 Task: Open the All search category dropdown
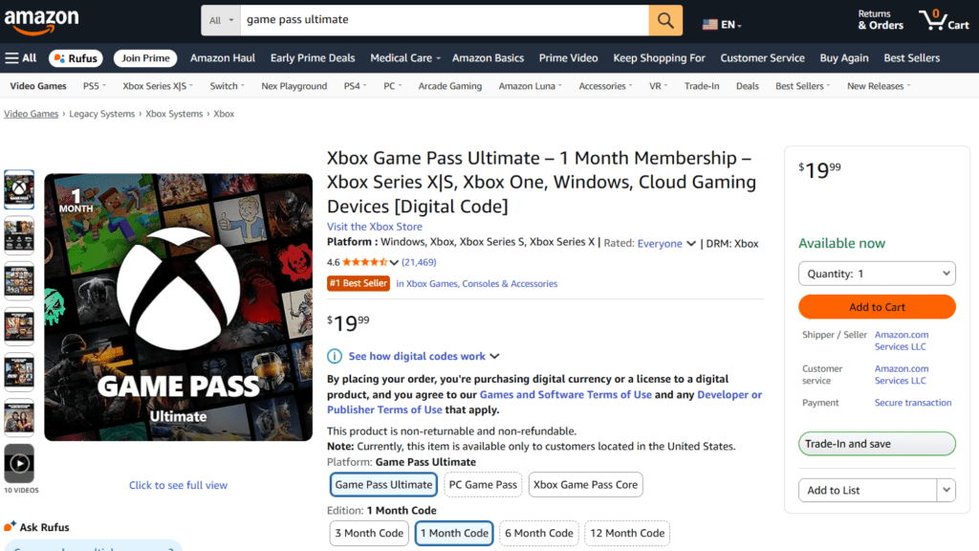[220, 20]
